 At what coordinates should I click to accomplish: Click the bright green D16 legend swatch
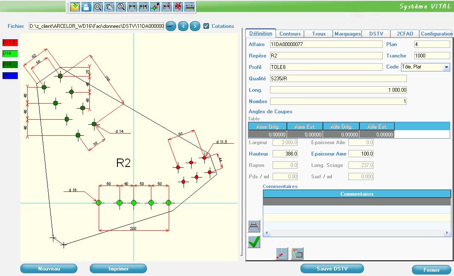10,53
